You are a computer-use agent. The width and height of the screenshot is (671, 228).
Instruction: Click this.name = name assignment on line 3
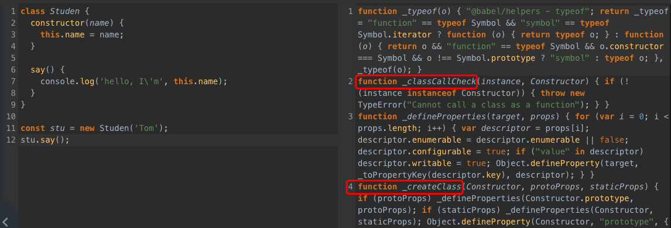pyautogui.click(x=82, y=34)
